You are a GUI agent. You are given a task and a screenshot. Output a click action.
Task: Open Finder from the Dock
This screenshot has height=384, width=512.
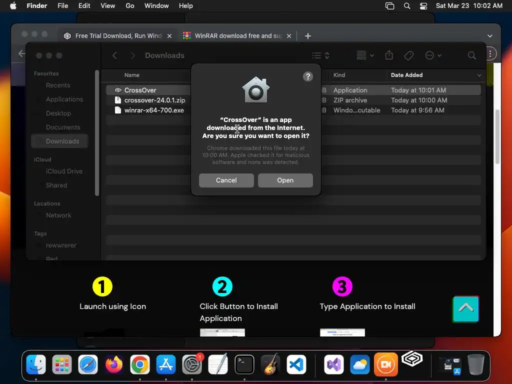pyautogui.click(x=36, y=364)
